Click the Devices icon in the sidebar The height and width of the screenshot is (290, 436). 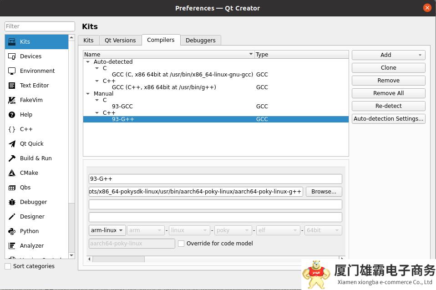[x=12, y=56]
